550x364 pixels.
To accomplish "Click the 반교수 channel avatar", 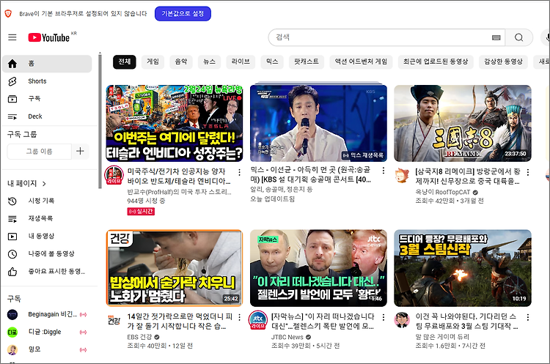I will coord(114,175).
